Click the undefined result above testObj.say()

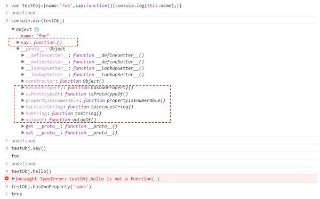(23, 141)
